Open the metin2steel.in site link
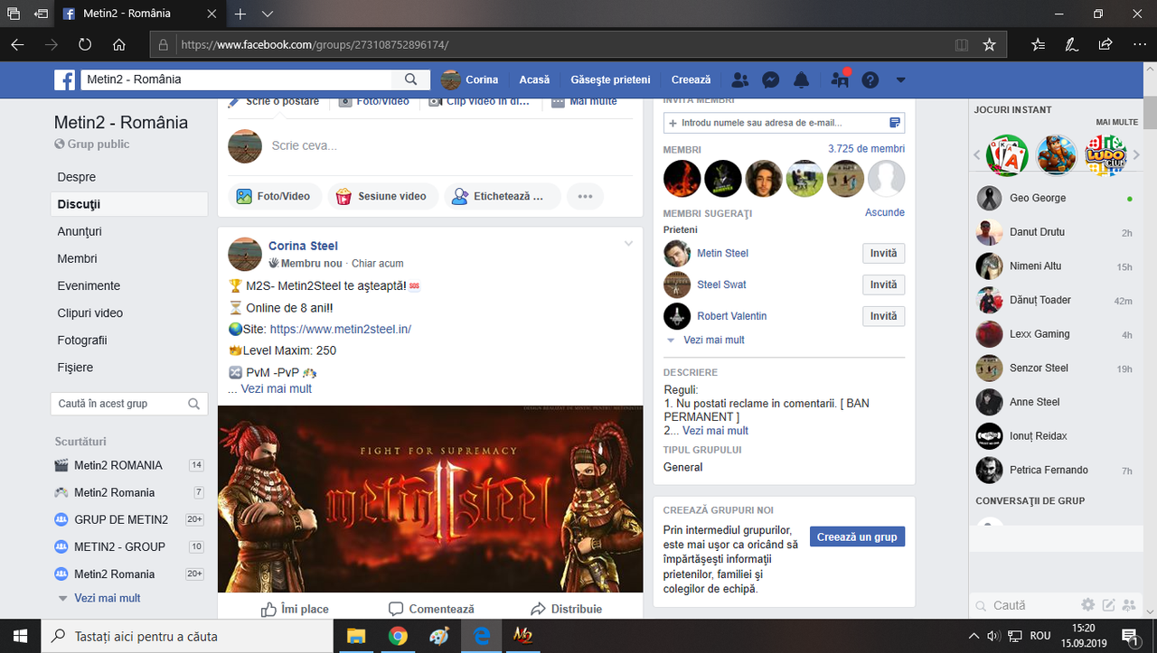The height and width of the screenshot is (653, 1157). [341, 329]
